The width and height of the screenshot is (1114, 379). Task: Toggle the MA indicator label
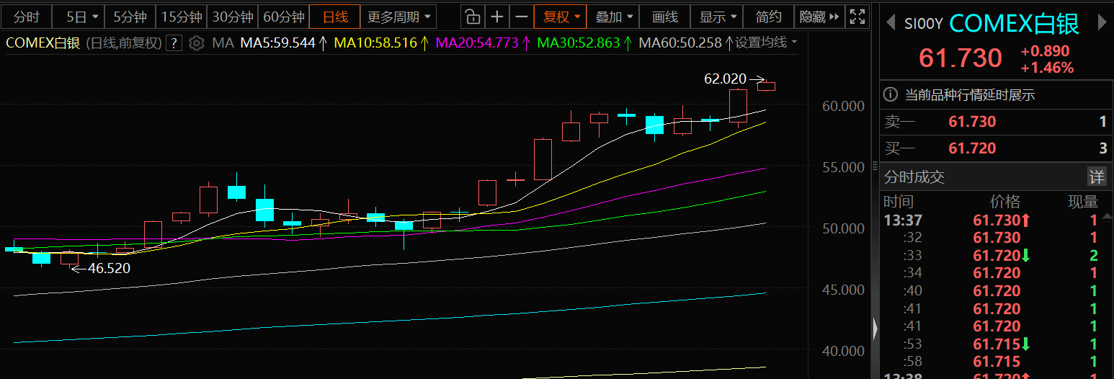(x=223, y=43)
